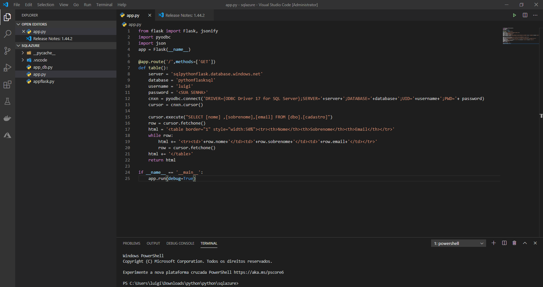Open the View menu
This screenshot has width=543, height=287.
[x=64, y=5]
